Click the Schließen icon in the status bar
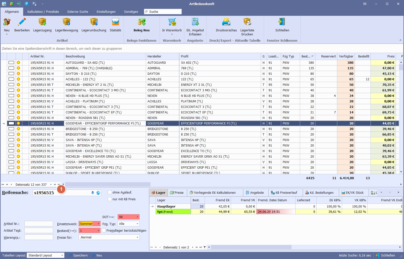Screen dimensions: 404x259 pos(377,255)
